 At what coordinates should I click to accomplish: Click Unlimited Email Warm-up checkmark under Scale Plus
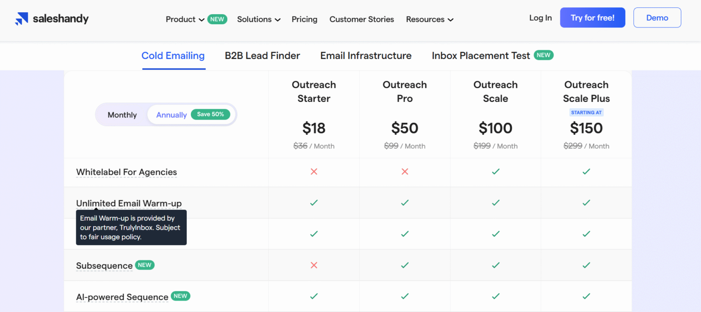pyautogui.click(x=586, y=203)
